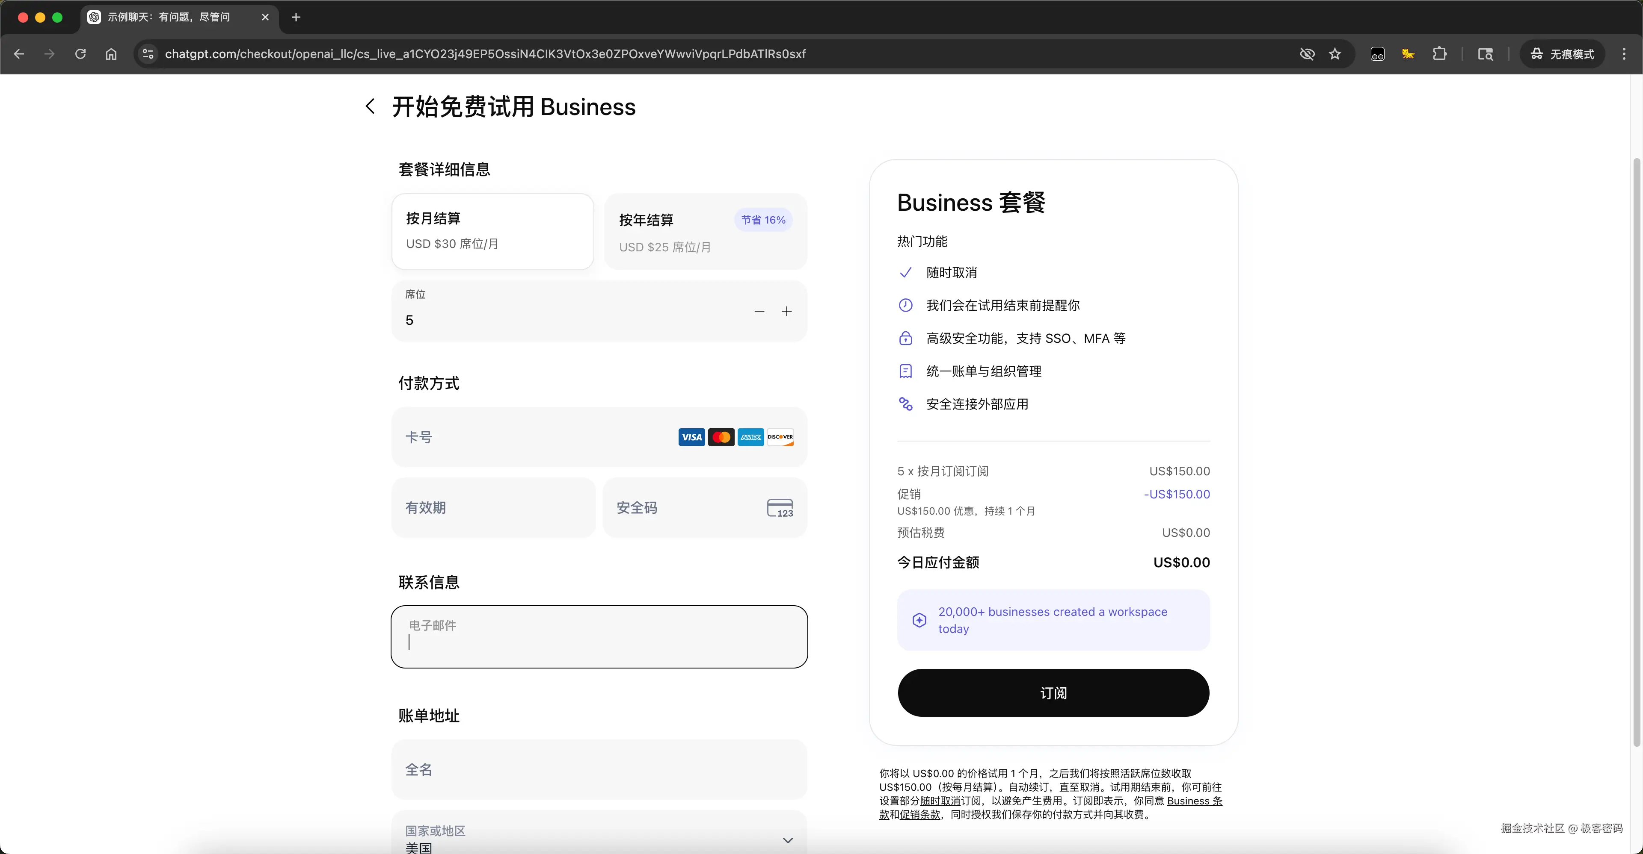Click the browser reload icon
The image size is (1643, 854).
click(x=80, y=54)
